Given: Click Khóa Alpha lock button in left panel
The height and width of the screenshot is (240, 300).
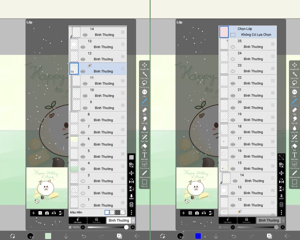Looking at the screenshot, I should point(96,220).
